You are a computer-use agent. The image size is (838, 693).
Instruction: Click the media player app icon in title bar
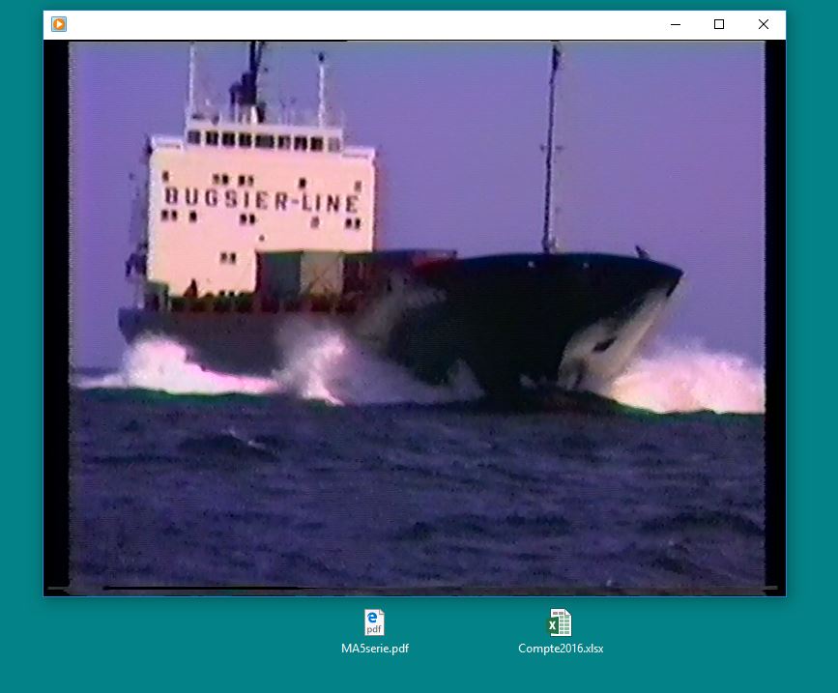click(x=59, y=24)
